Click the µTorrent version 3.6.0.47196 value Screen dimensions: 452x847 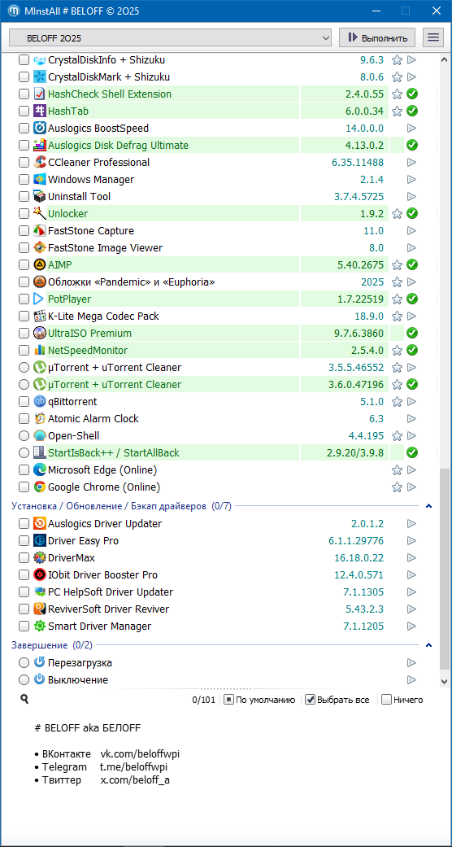pyautogui.click(x=356, y=385)
